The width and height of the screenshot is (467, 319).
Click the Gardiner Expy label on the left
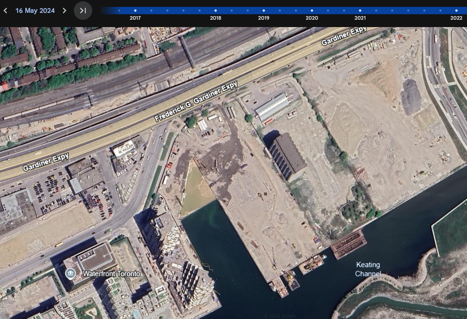pyautogui.click(x=46, y=162)
